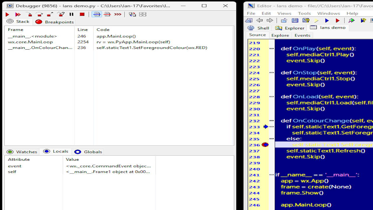Viewport: 373px width, 210px height.
Task: Click the Save floppy-disk icon in editor
Action: pos(295,20)
